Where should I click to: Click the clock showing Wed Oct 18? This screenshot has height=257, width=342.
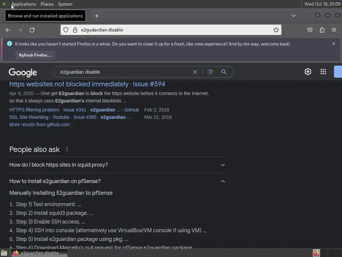click(x=322, y=4)
